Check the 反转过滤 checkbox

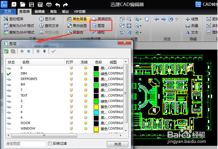point(50,143)
